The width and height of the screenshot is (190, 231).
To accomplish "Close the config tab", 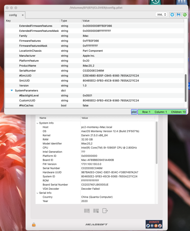I will 23,15.
